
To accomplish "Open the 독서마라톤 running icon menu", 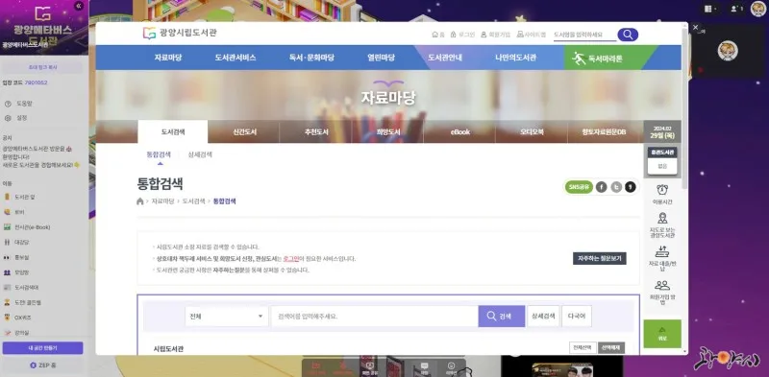I will tap(597, 58).
